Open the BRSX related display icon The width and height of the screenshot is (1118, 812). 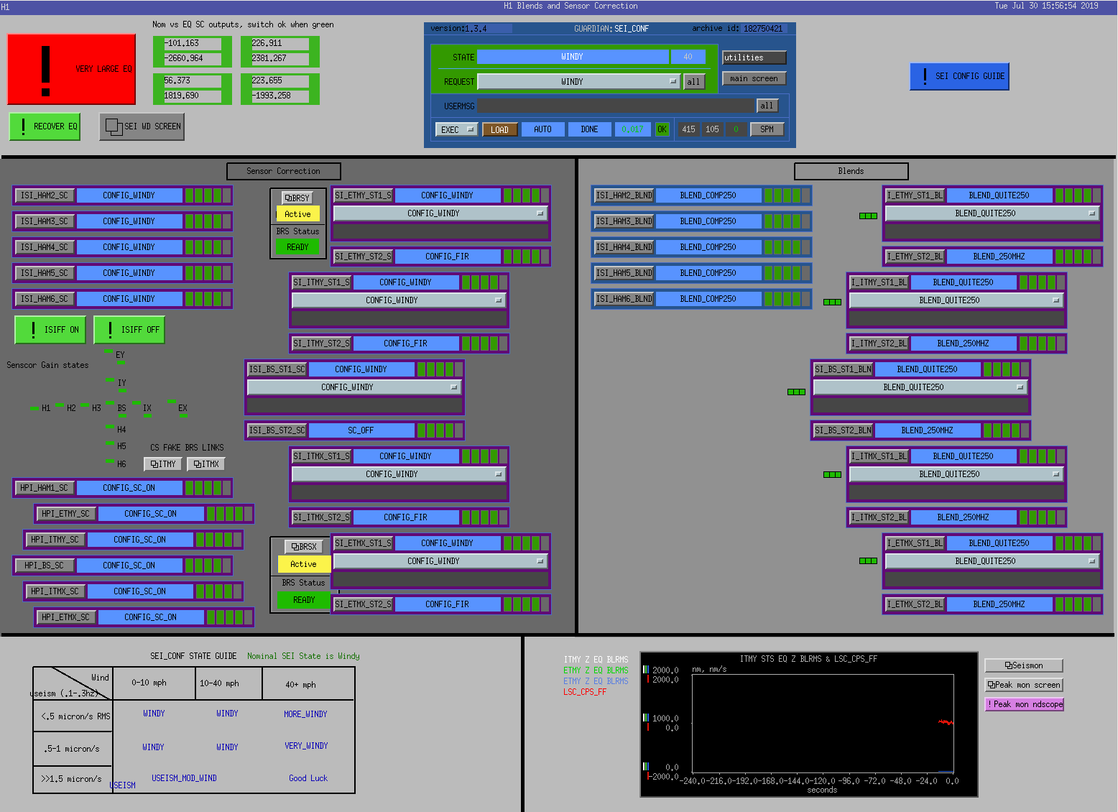click(295, 547)
